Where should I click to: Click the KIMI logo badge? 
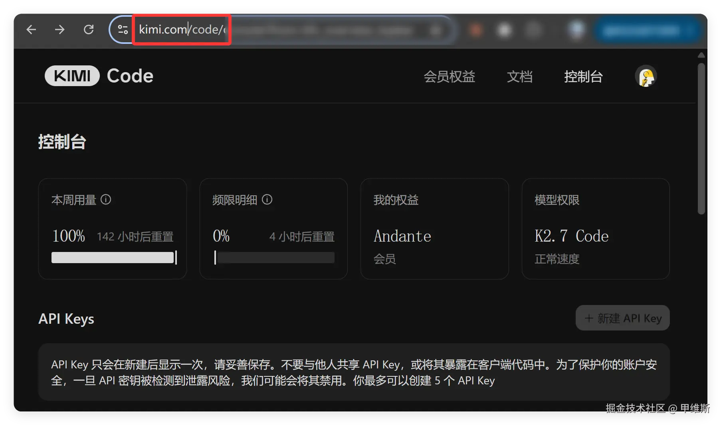pyautogui.click(x=72, y=76)
